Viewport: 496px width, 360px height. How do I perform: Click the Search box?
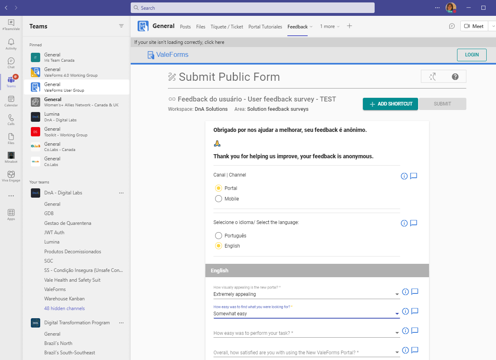click(x=252, y=8)
